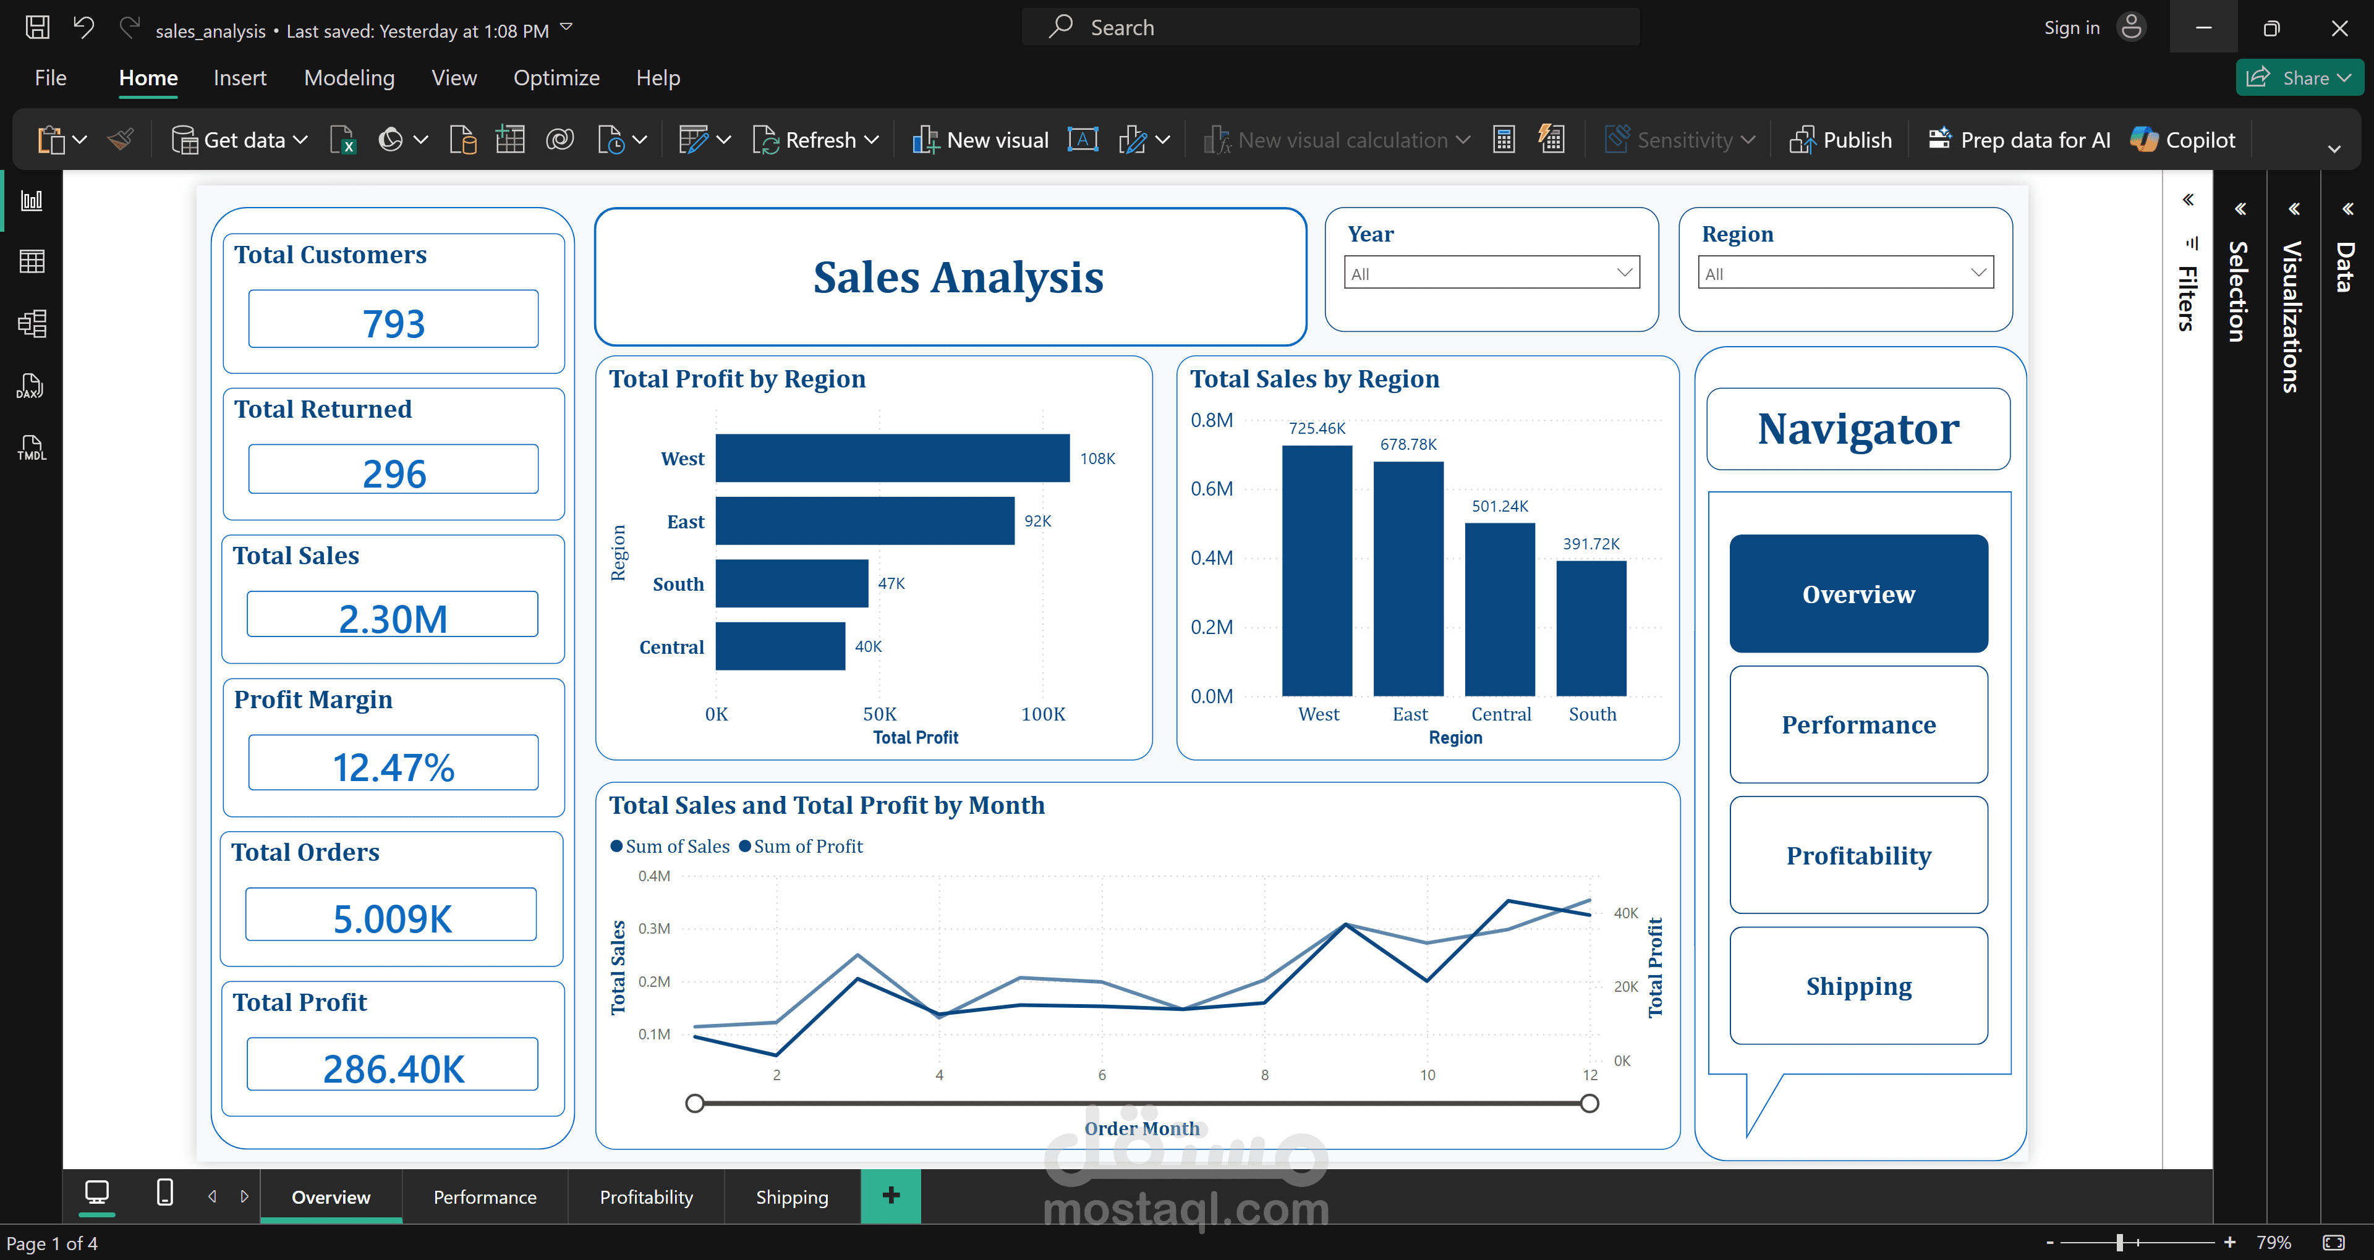Click the Redo arrow icon

130,28
